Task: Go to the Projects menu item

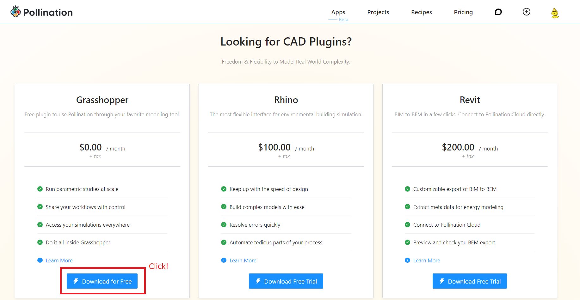Action: click(x=378, y=12)
